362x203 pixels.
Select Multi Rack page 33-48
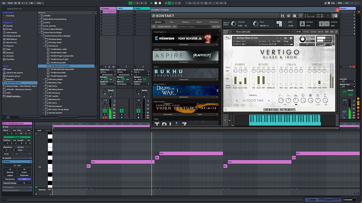(313, 32)
